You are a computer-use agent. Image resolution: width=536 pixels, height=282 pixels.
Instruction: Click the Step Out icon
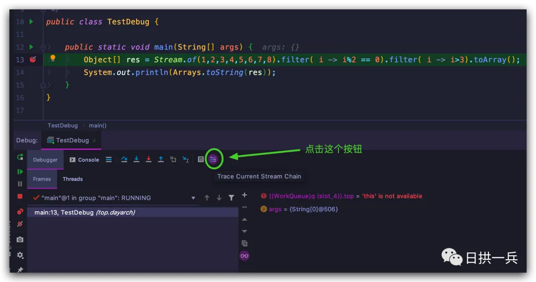[x=161, y=159]
